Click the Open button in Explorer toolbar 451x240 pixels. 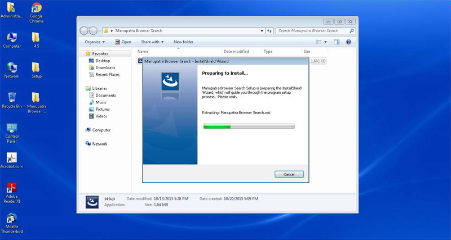tap(123, 42)
